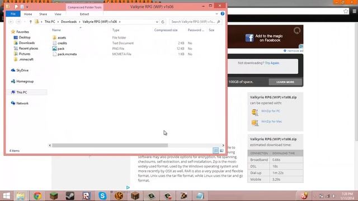Screen dimensions: 358x201
Task: Click Downloads in address bar
Action: [x=69, y=22]
